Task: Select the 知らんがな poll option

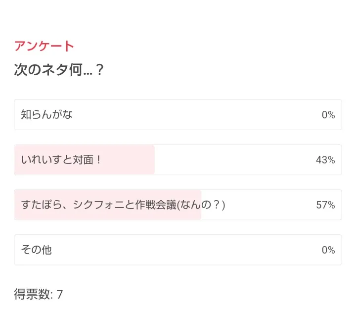Action: (x=178, y=115)
